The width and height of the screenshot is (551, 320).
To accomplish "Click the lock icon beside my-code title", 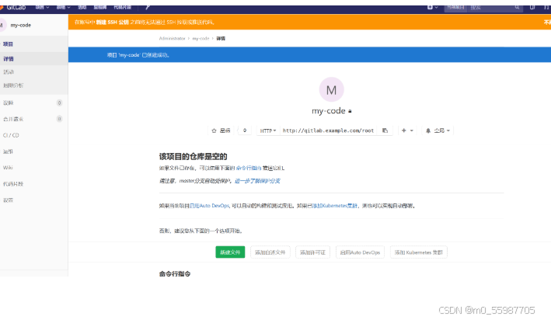I will (350, 111).
